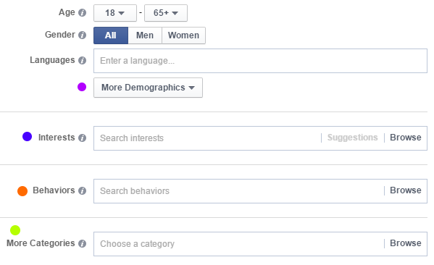Open the maximum age 65+ dropdown
This screenshot has width=434, height=265.
point(166,13)
